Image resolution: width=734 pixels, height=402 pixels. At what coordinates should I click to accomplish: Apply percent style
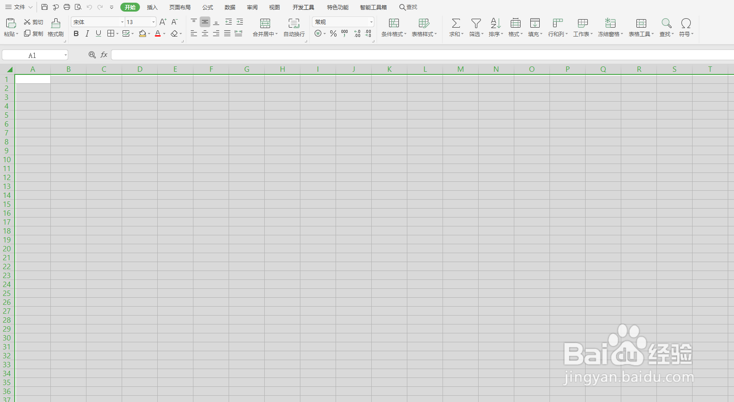point(333,33)
